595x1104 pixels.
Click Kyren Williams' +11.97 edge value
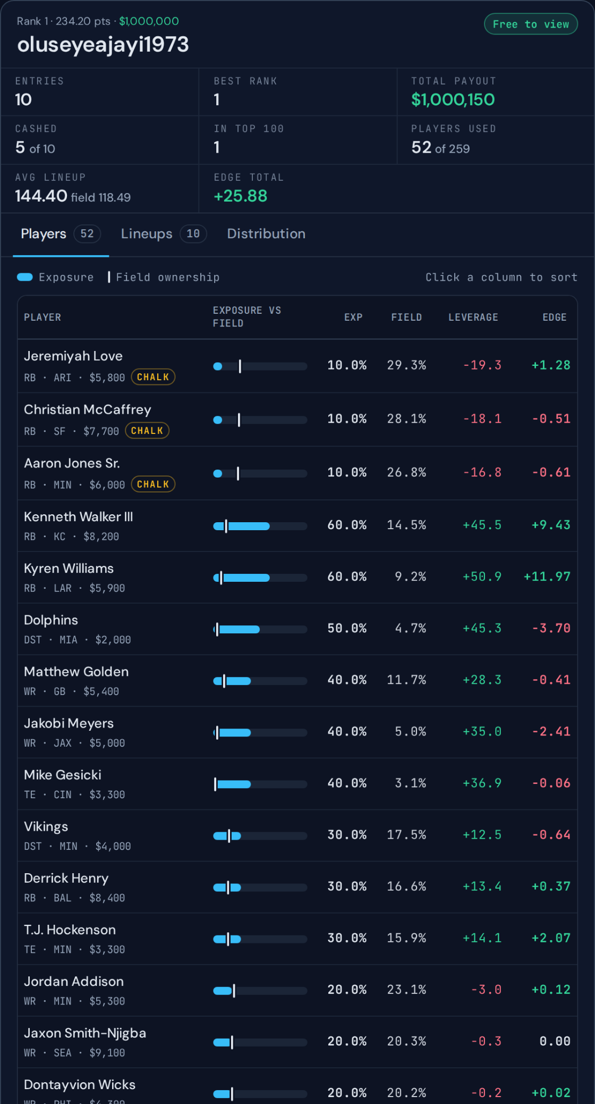point(547,577)
